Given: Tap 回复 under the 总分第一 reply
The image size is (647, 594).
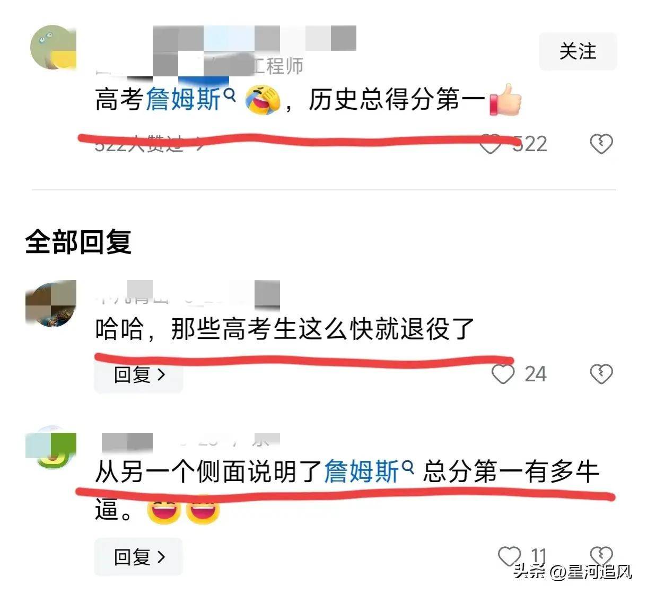Looking at the screenshot, I should 139,557.
